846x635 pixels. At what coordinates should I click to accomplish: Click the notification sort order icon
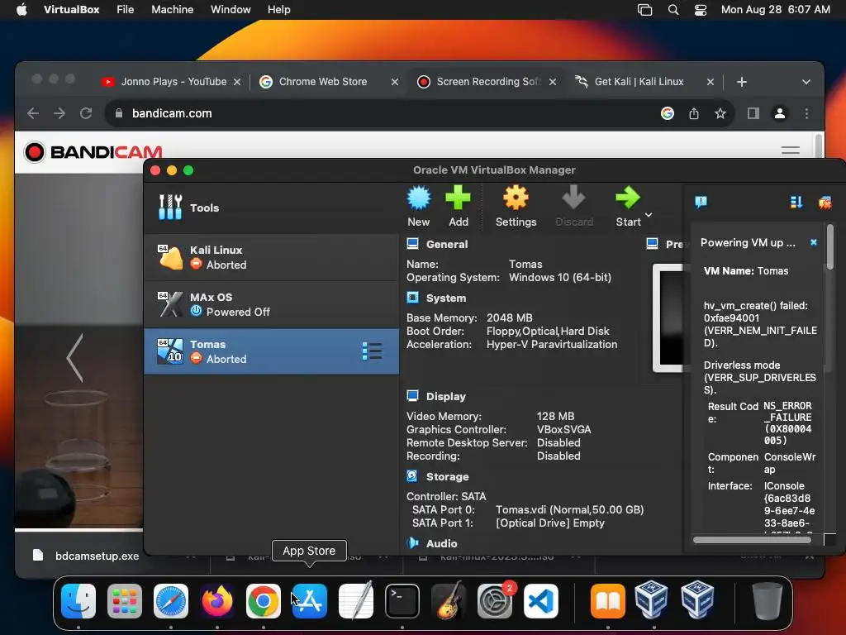point(796,203)
